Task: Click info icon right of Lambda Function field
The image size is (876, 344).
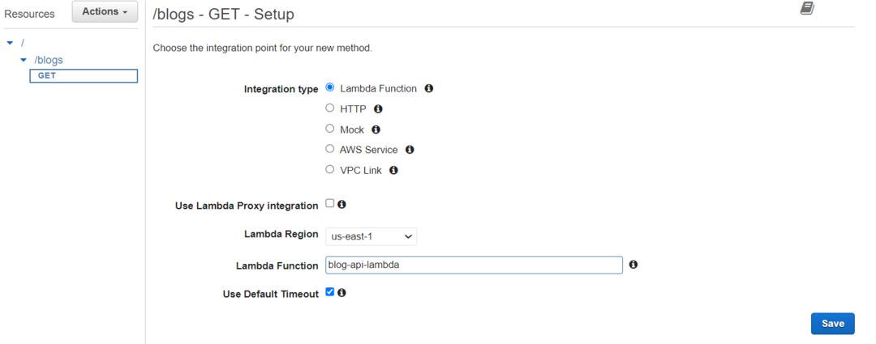Action: coord(633,265)
